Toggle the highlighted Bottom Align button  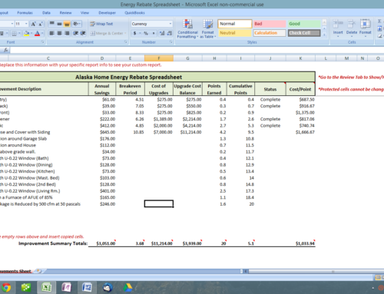67,24
